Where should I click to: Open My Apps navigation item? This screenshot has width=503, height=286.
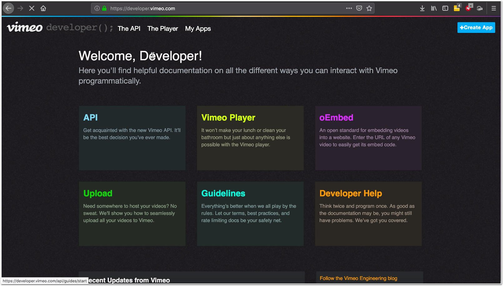(198, 29)
